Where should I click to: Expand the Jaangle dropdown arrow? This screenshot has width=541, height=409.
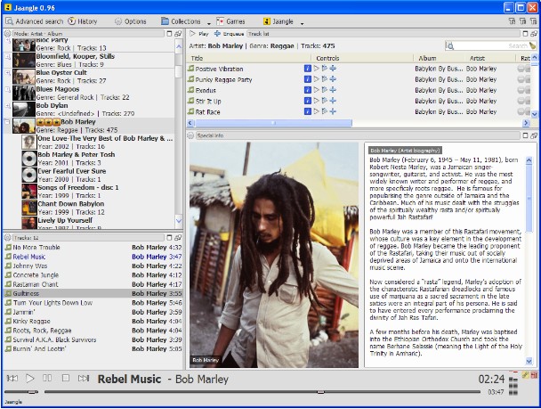(302, 23)
